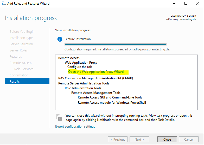The height and width of the screenshot is (145, 204).
Task: Click the destination server name adfs-proxy.braintesting.de
Action: (x=181, y=19)
